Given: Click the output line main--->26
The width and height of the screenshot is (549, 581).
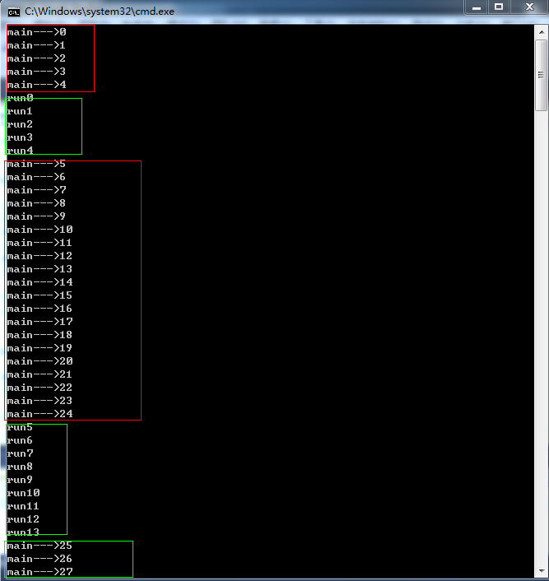Looking at the screenshot, I should click(x=40, y=559).
